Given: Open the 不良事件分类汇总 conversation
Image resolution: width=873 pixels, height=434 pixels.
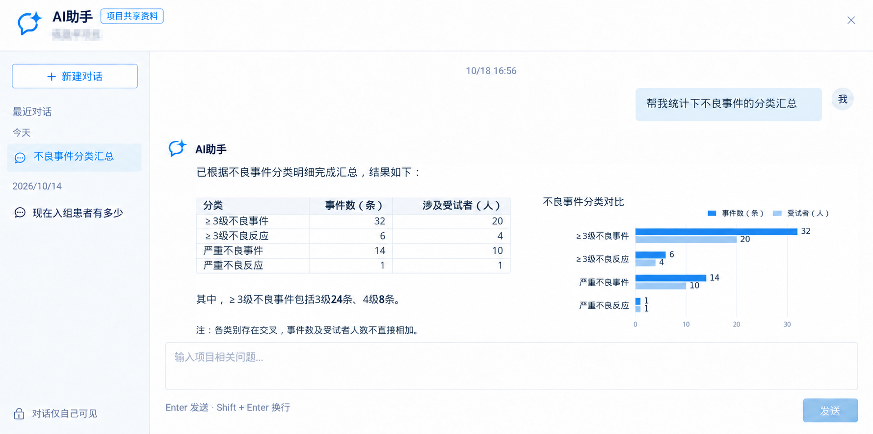Looking at the screenshot, I should [x=74, y=157].
